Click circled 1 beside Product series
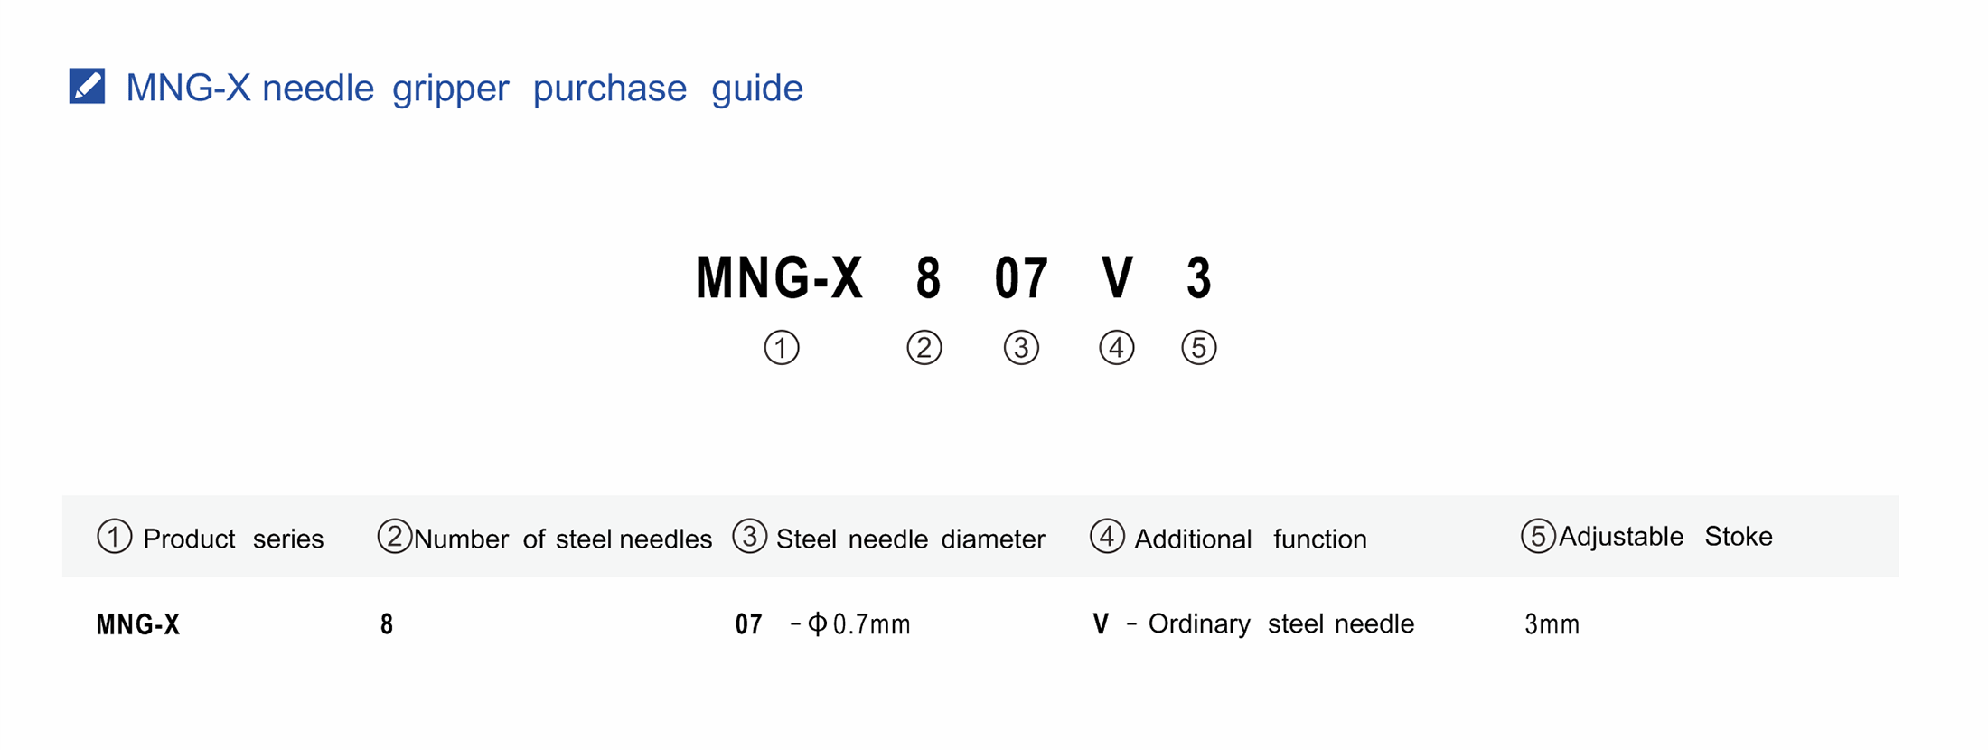This screenshot has width=1988, height=750. click(x=115, y=537)
